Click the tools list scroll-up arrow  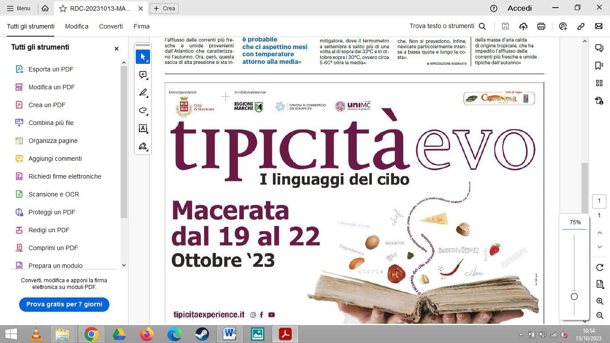124,63
